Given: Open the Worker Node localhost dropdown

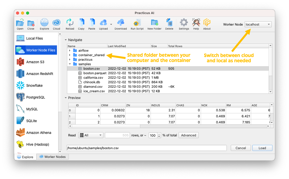Looking at the screenshot, I should pos(258,24).
